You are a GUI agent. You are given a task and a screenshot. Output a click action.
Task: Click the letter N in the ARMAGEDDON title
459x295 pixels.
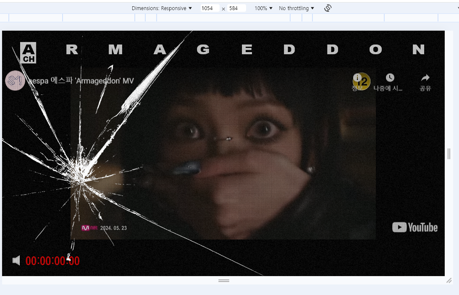tap(418, 50)
